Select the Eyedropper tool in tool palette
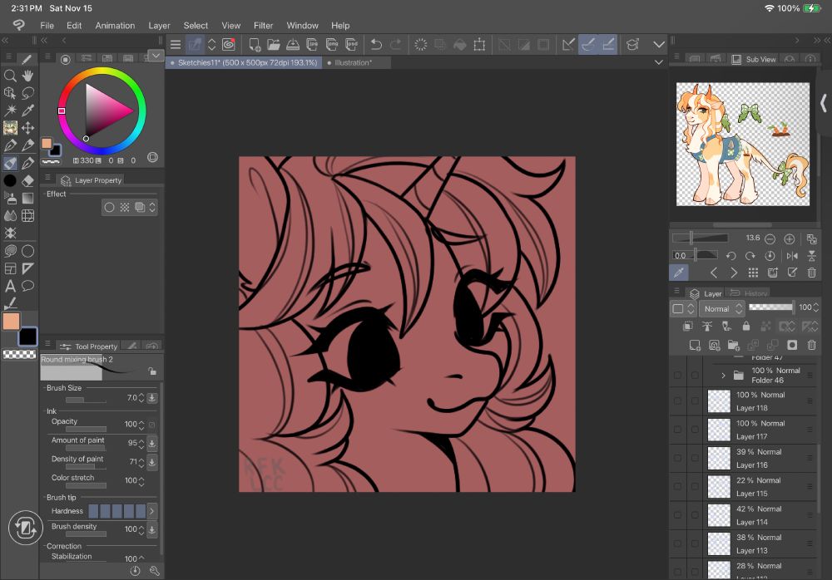Image resolution: width=832 pixels, height=580 pixels. [27, 111]
